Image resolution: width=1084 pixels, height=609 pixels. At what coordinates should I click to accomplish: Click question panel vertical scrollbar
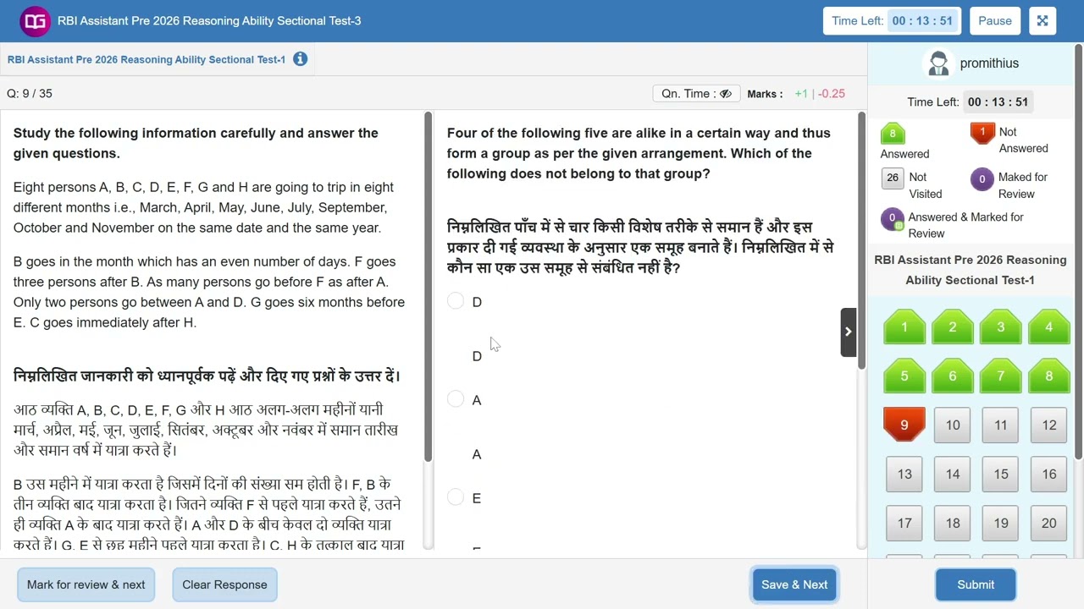tap(861, 241)
